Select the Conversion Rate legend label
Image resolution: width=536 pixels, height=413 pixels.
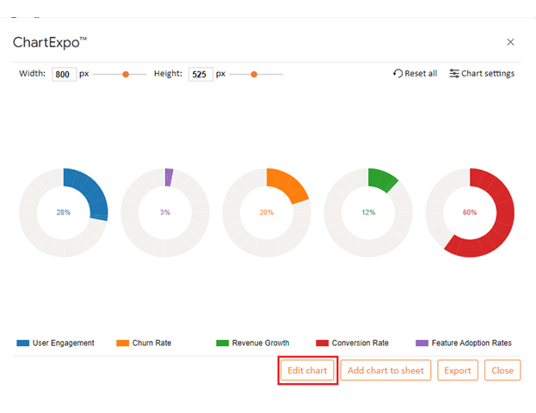tap(360, 343)
